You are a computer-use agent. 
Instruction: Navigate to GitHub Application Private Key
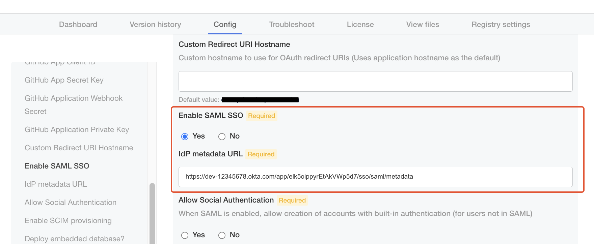[77, 130]
